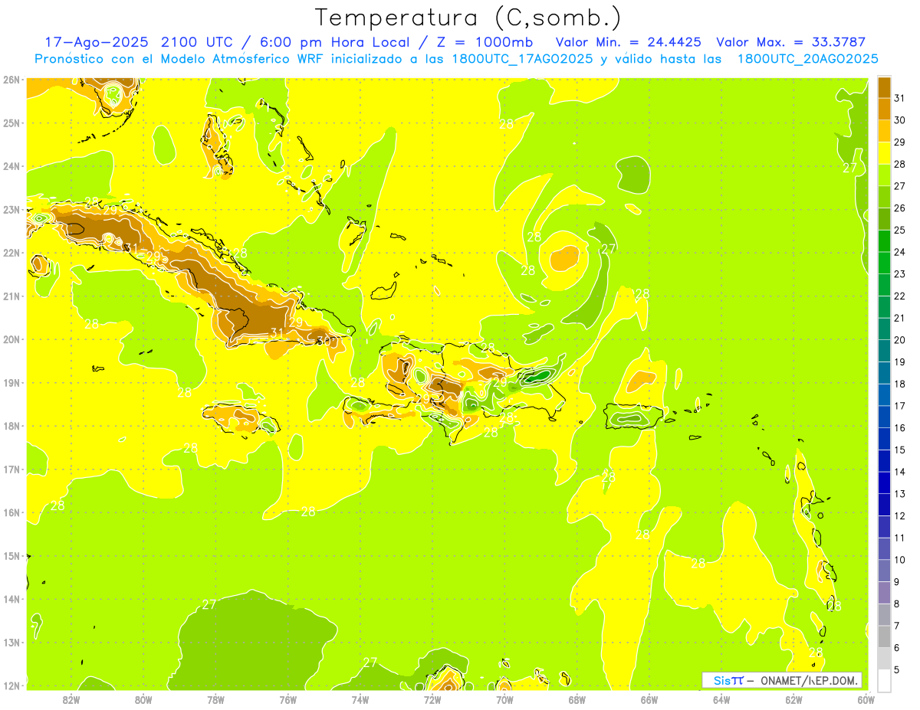
Task: Click the 62W longitude axis label
Action: click(x=793, y=699)
